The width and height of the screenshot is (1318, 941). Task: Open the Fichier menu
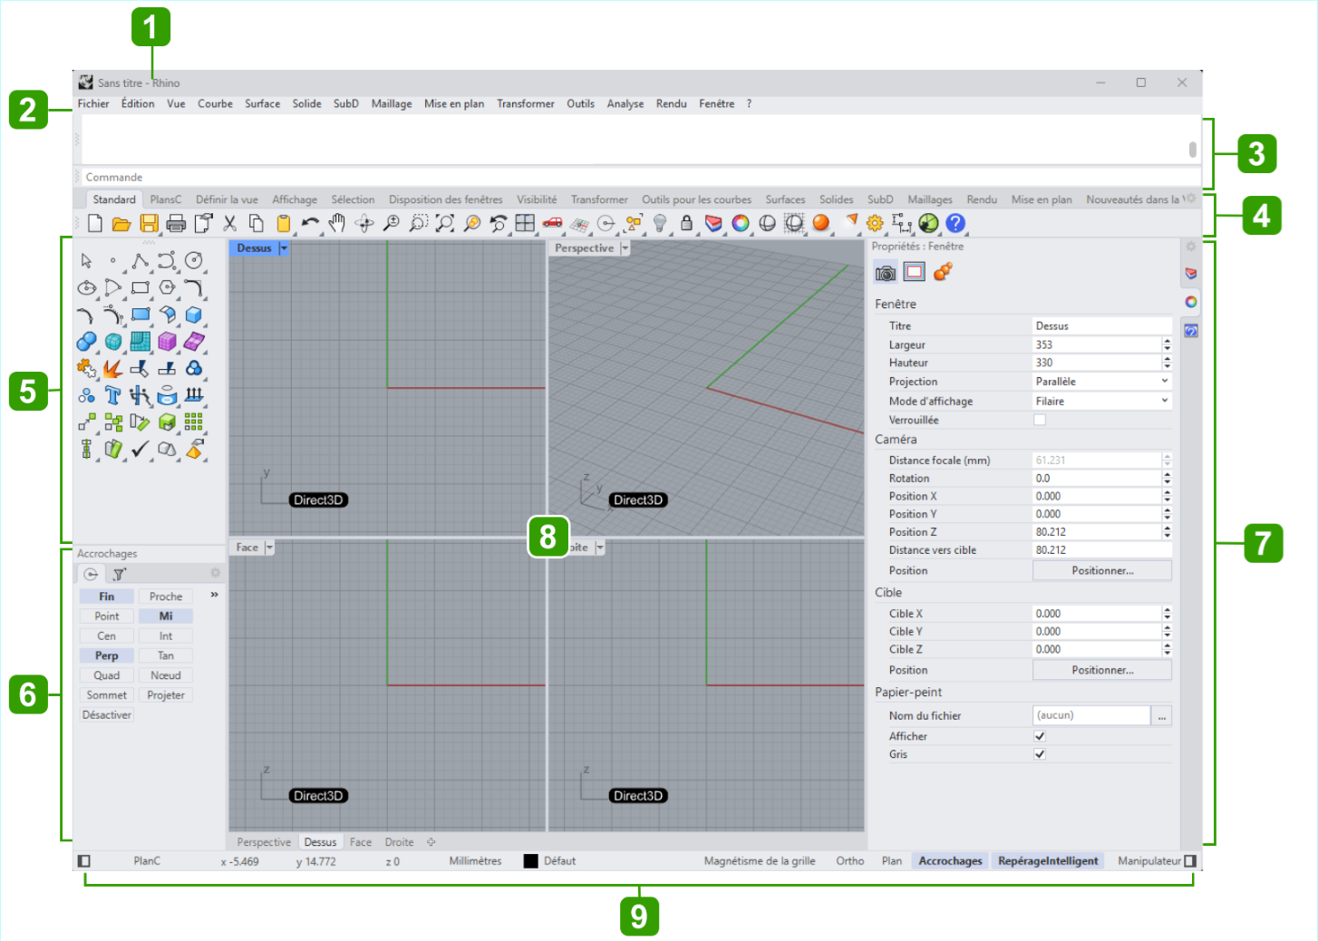click(x=93, y=104)
